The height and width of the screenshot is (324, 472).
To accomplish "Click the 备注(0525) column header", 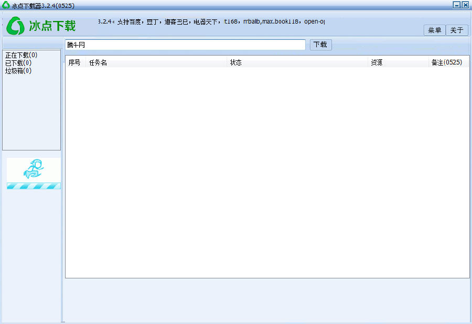I will (x=448, y=62).
